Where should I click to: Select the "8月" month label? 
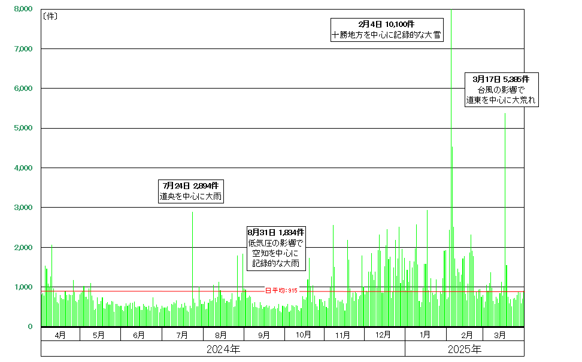pos(221,335)
